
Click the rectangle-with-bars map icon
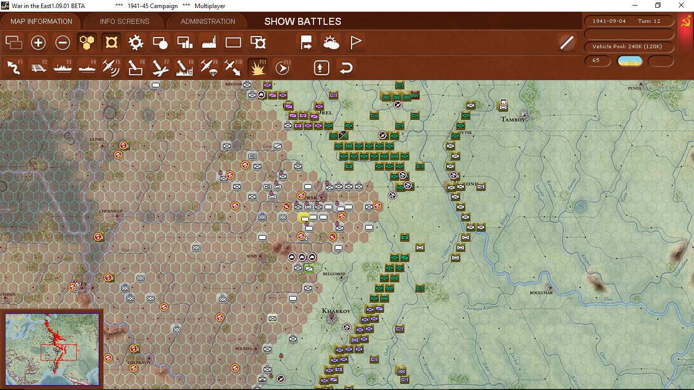184,42
